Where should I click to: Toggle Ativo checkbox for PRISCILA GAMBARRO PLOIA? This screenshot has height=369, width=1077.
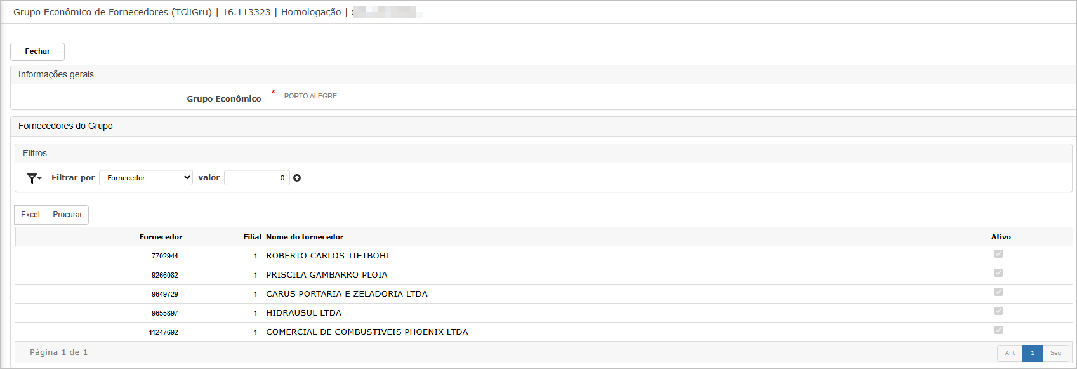point(998,273)
